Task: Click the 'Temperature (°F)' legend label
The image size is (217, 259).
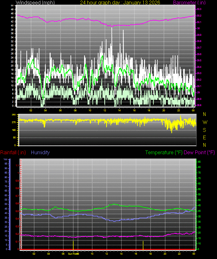Action: tap(164, 152)
